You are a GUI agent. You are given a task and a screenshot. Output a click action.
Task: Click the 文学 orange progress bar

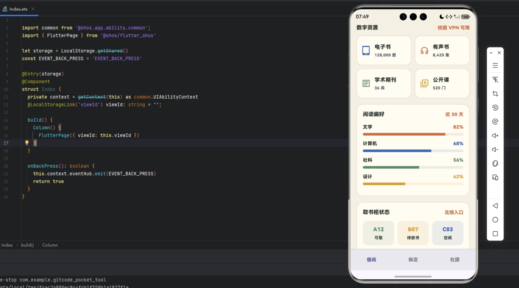[413, 134]
